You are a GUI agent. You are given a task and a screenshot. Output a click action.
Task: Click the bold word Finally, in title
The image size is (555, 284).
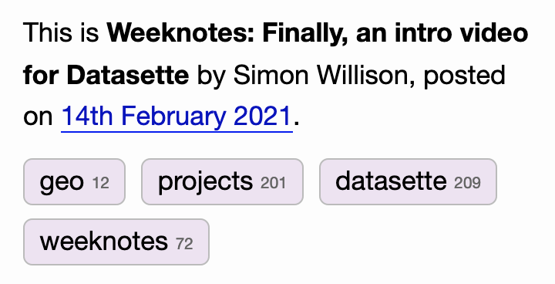pos(305,33)
